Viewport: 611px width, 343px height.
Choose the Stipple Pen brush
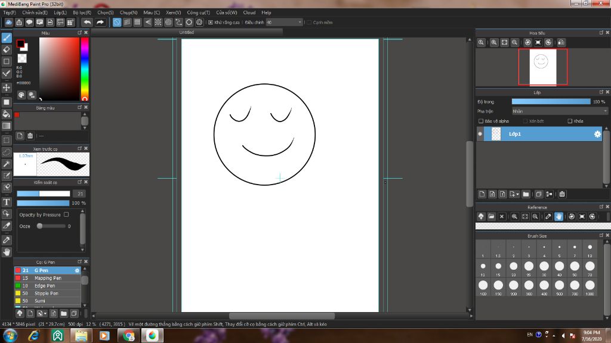point(48,293)
